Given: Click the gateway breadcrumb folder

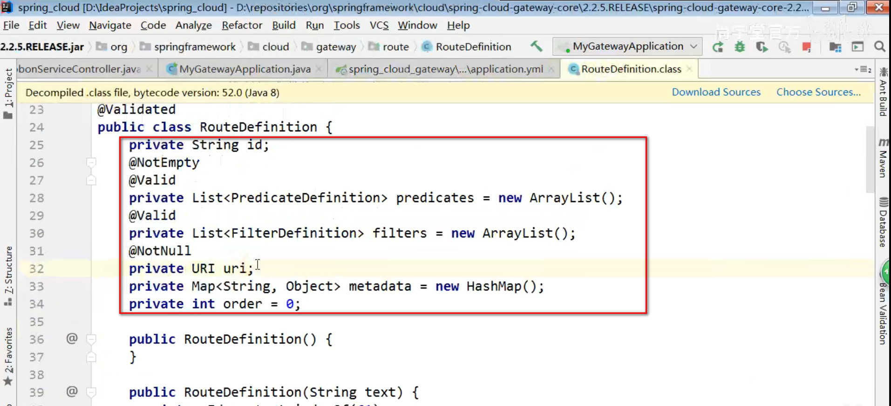Looking at the screenshot, I should pos(329,47).
